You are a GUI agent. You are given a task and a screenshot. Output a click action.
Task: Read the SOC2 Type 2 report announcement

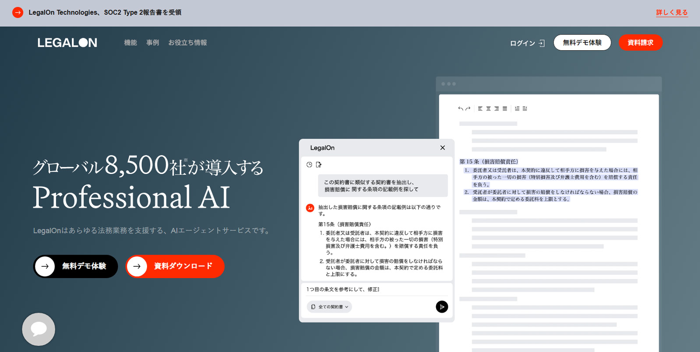pos(105,13)
